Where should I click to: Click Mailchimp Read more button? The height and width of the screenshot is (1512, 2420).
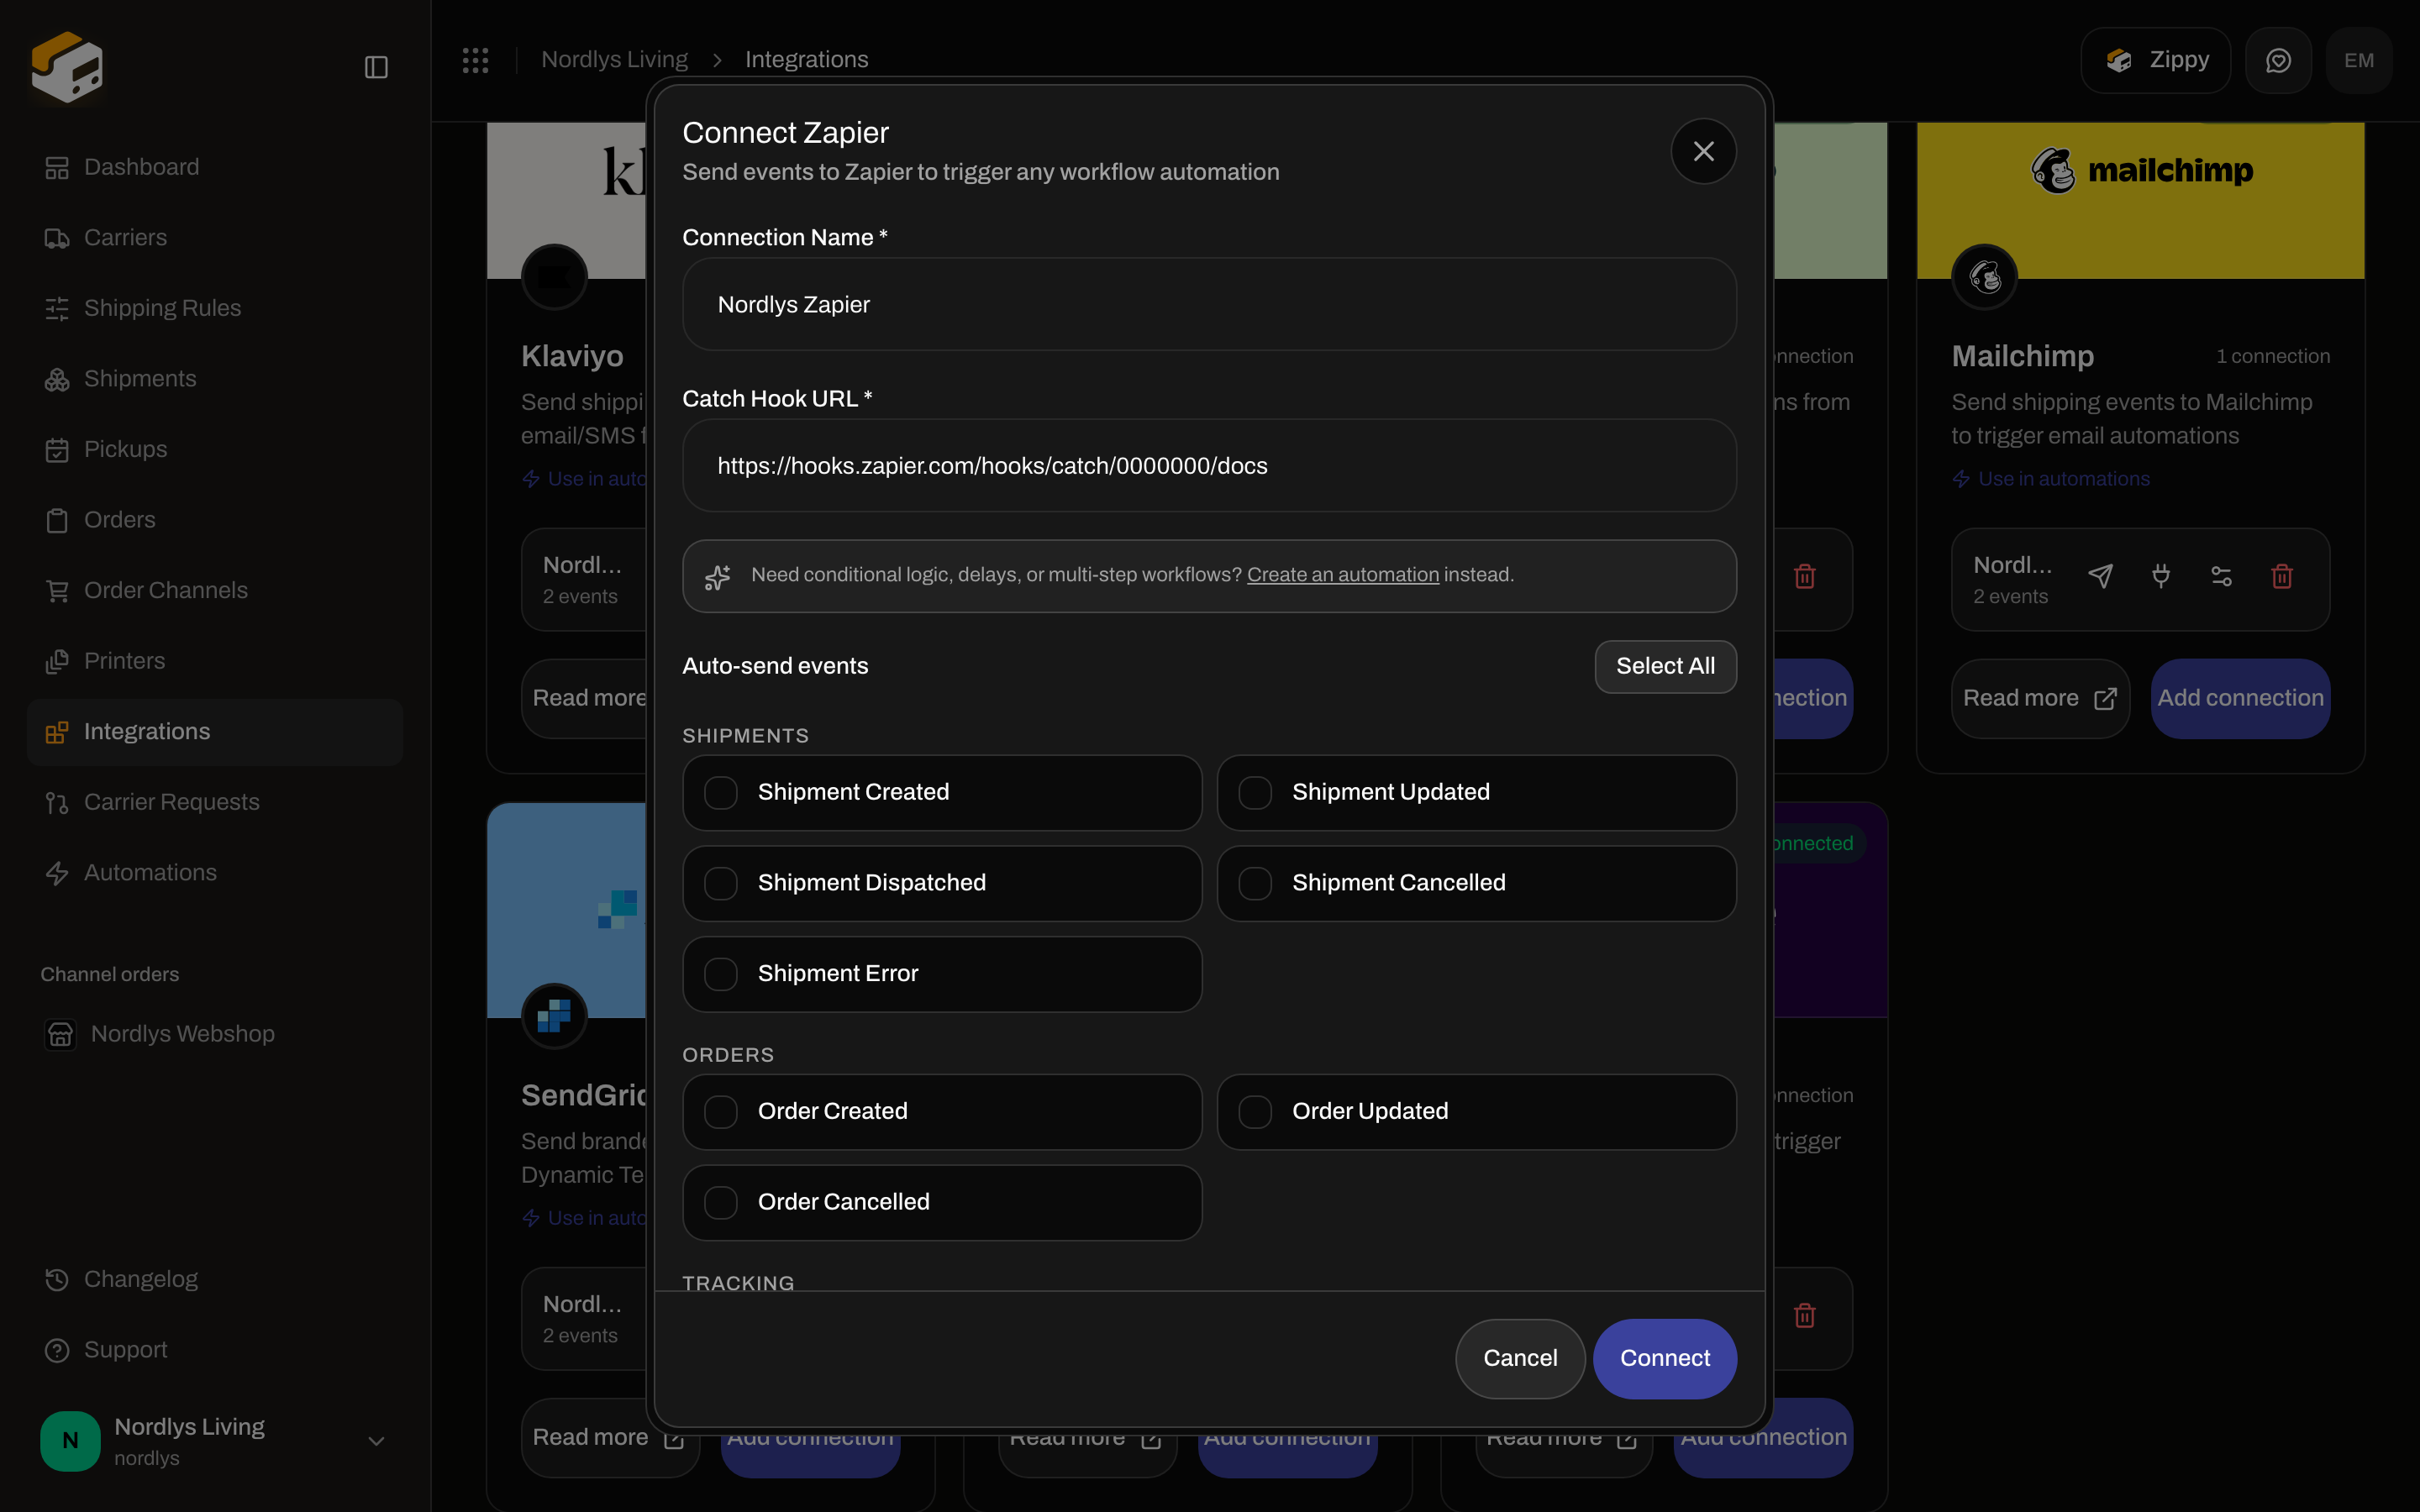pos(2040,698)
